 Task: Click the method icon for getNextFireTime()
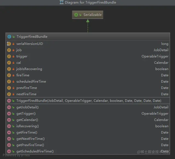(x=9, y=139)
